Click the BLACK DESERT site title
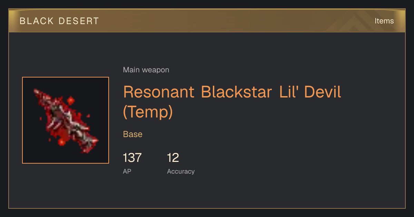414x217 pixels. click(59, 21)
